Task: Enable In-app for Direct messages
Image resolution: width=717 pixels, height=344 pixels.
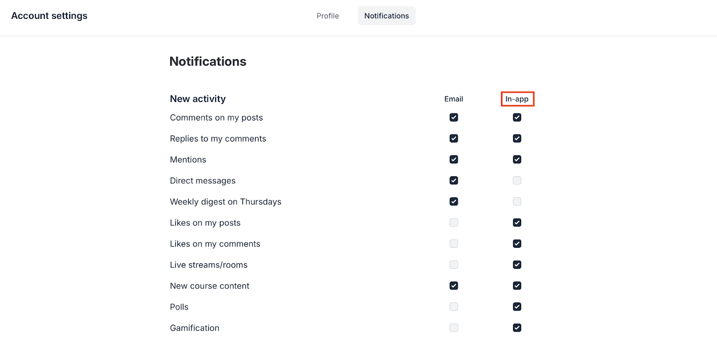Action: [517, 180]
